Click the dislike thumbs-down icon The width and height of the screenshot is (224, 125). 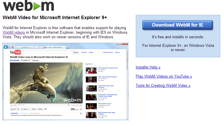[x=18, y=109]
